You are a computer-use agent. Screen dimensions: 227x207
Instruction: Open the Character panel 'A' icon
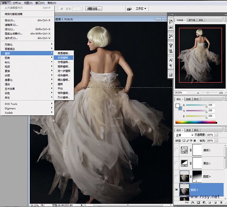pos(171,60)
